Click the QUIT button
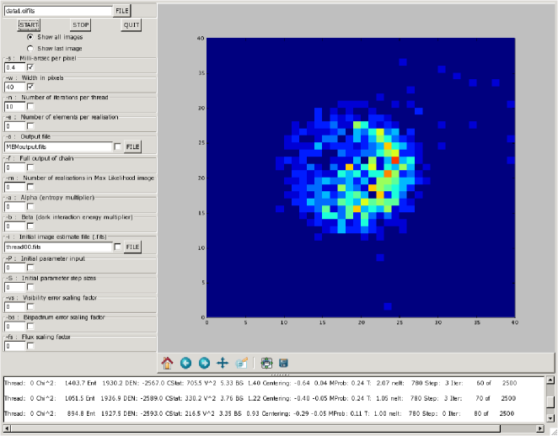This screenshot has width=558, height=436. tap(131, 25)
